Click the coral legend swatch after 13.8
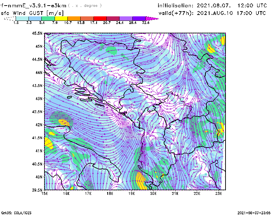This screenshot has height=215, width=278. coord(87,18)
